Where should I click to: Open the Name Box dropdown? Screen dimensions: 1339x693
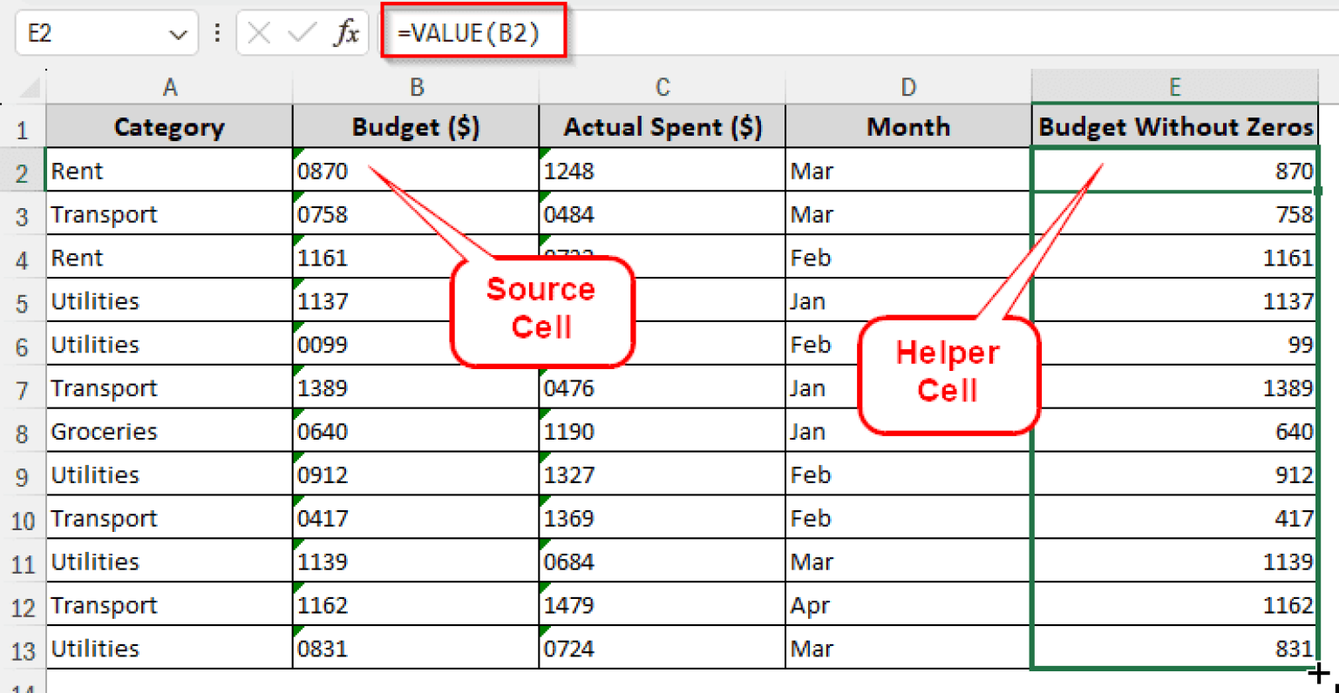[177, 32]
